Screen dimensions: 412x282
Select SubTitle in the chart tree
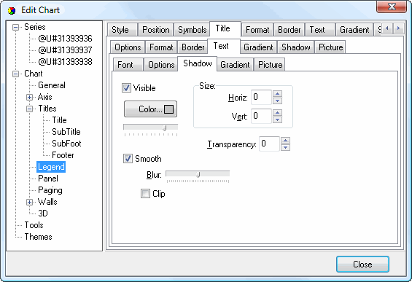pyautogui.click(x=66, y=132)
